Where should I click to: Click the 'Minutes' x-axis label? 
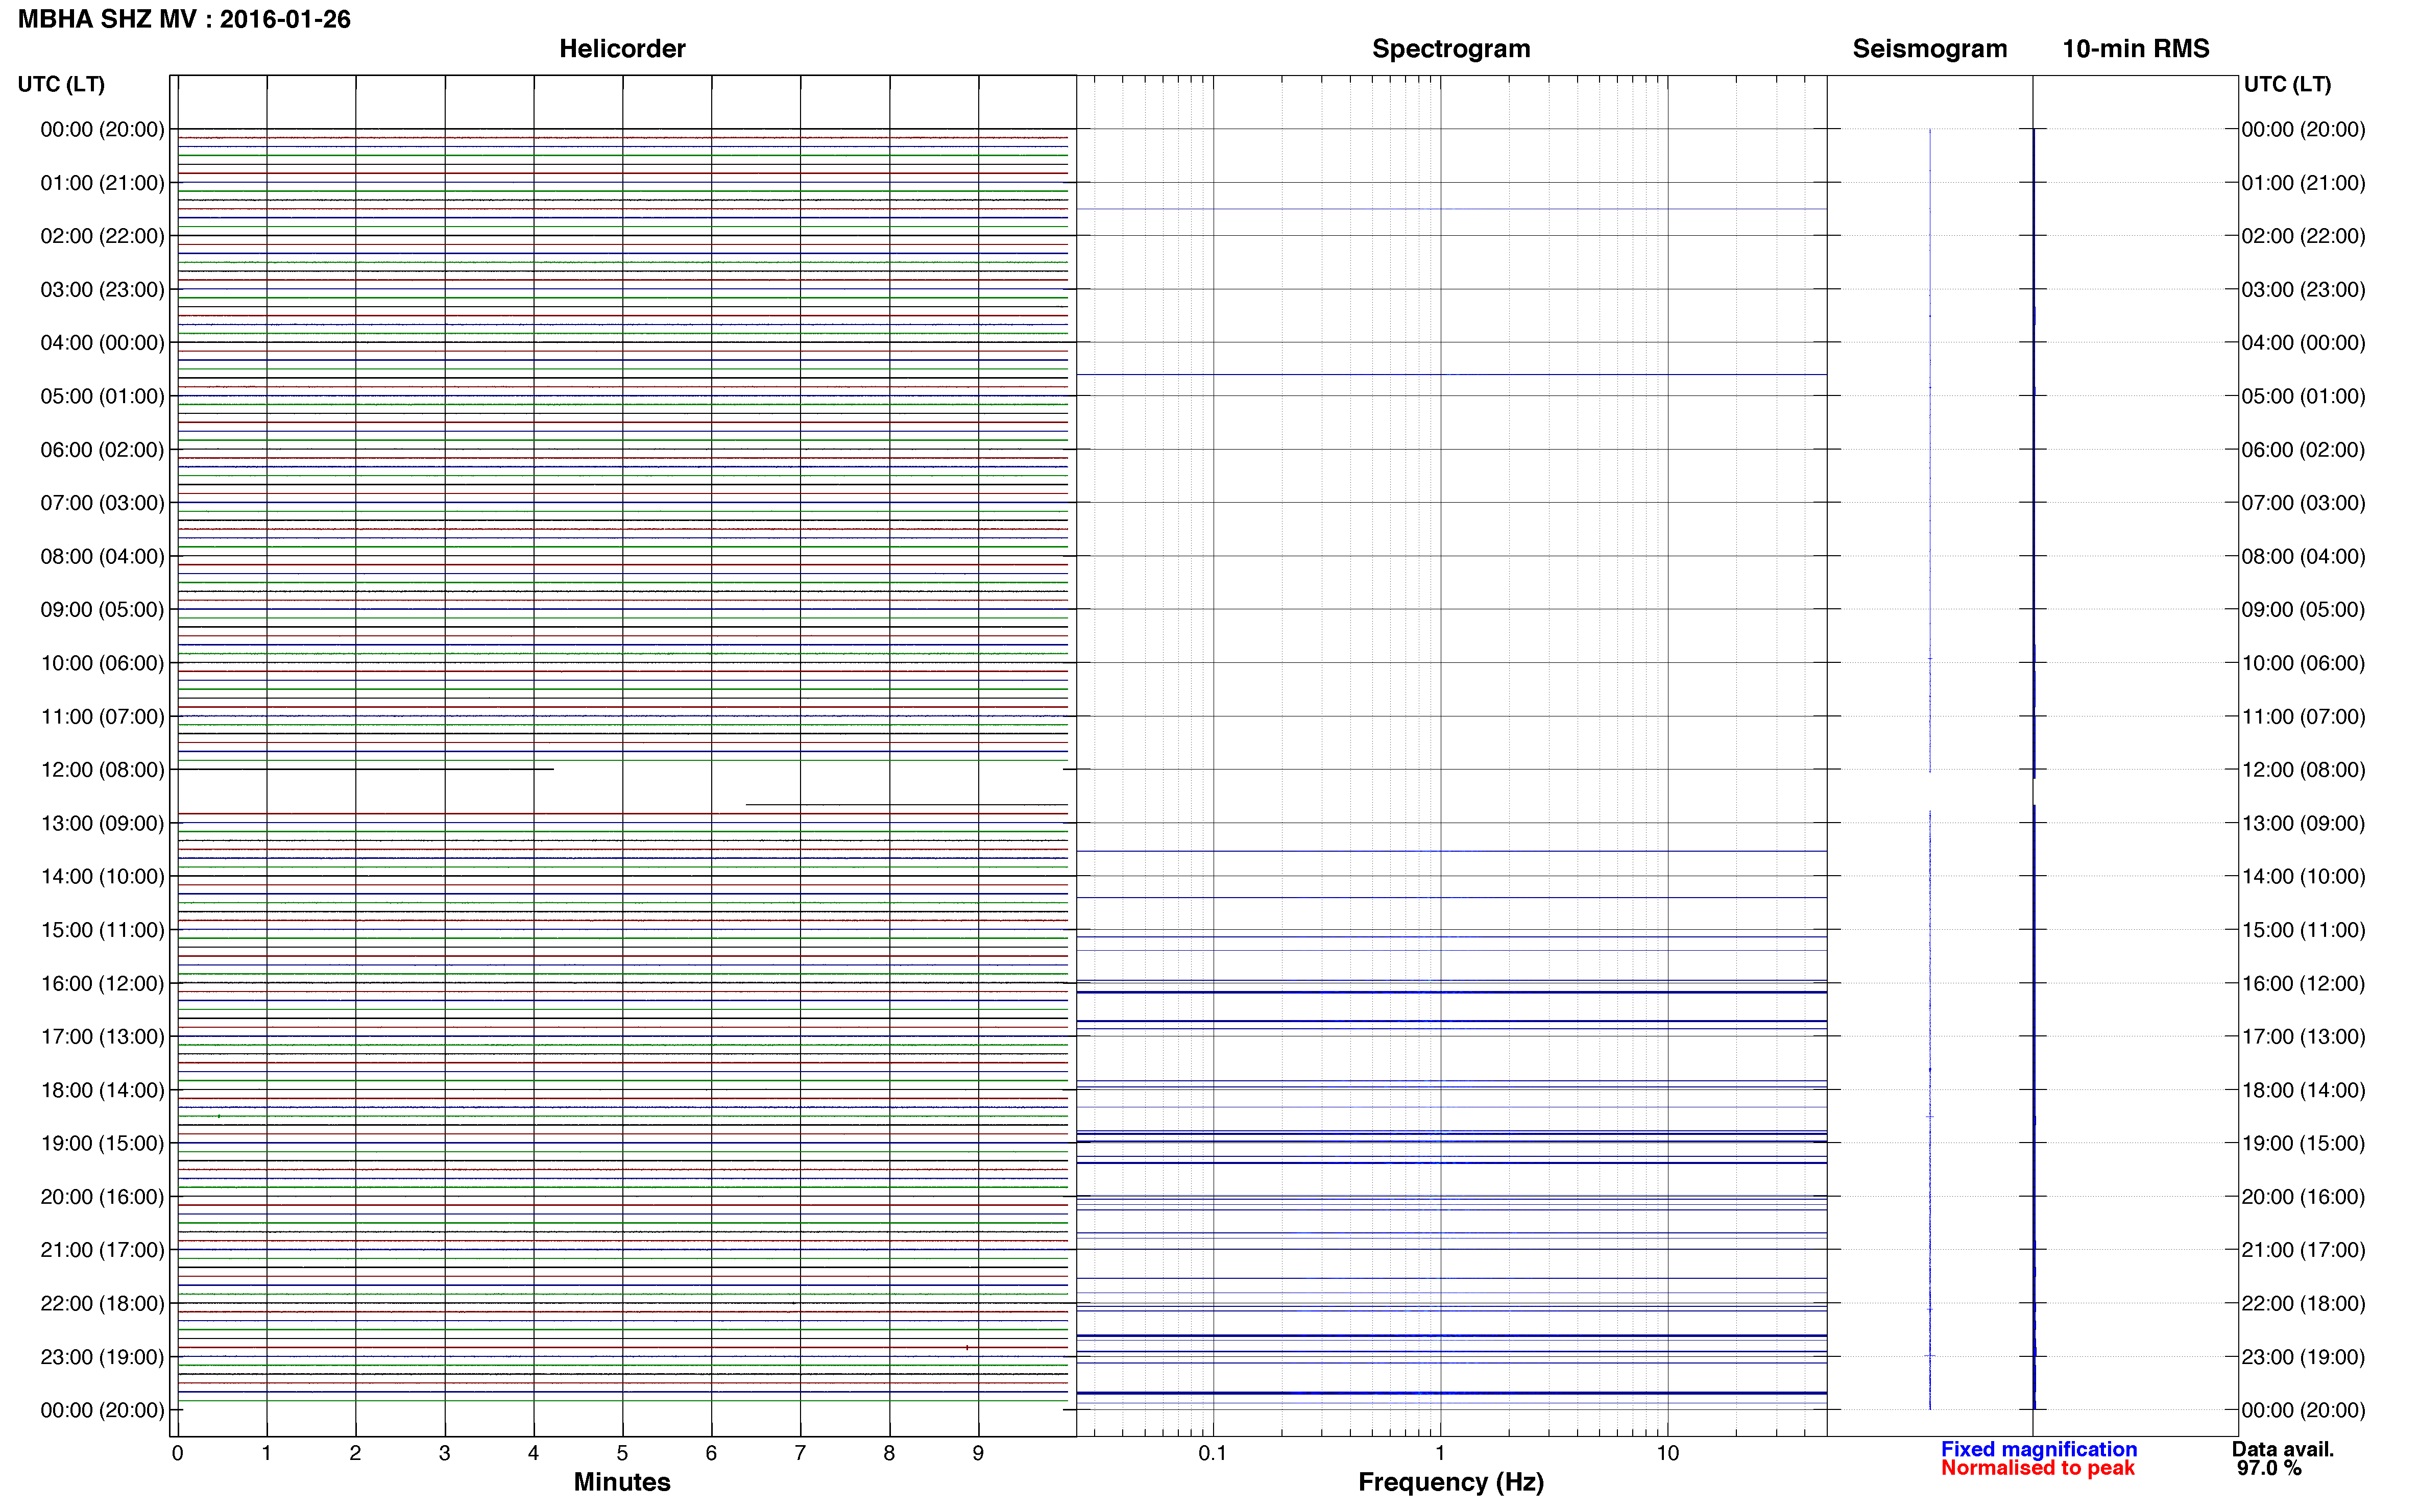pyautogui.click(x=622, y=1482)
